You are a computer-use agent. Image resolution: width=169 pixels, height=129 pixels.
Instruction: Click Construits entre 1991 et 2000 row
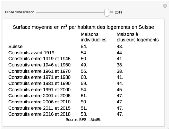[39, 89]
